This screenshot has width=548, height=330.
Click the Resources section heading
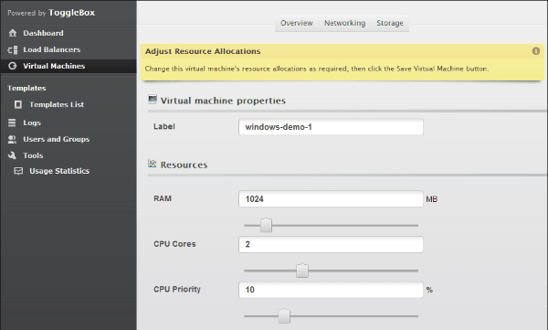click(184, 165)
